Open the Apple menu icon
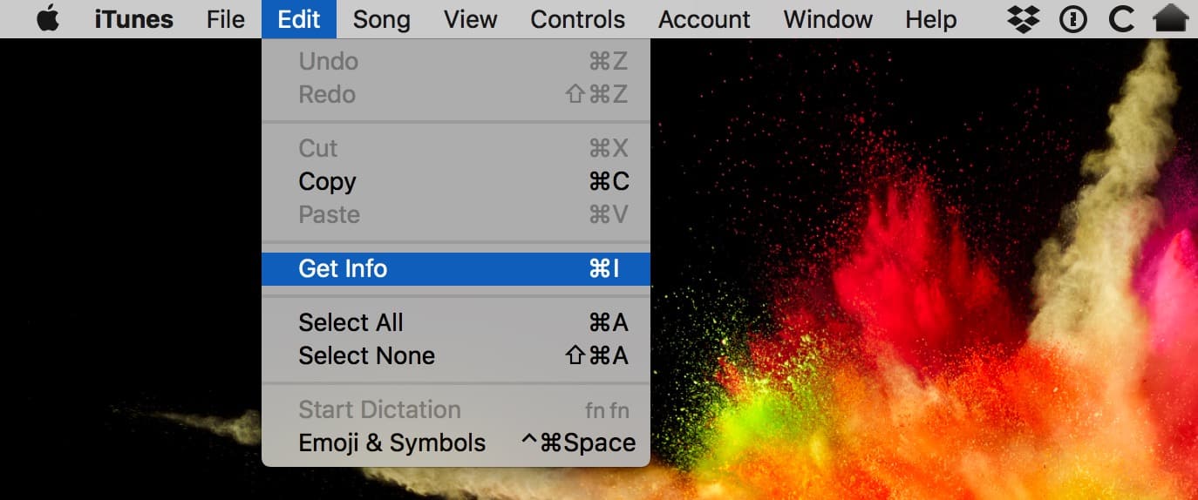 tap(48, 19)
